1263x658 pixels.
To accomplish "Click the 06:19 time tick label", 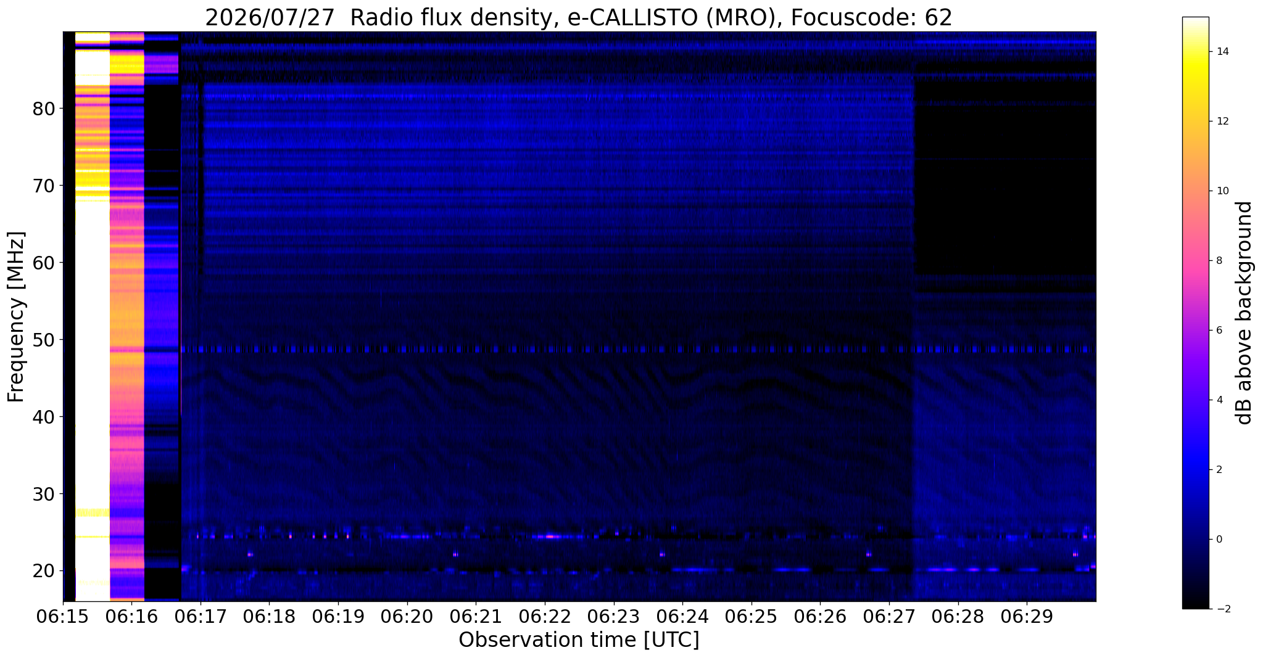I will pyautogui.click(x=338, y=616).
